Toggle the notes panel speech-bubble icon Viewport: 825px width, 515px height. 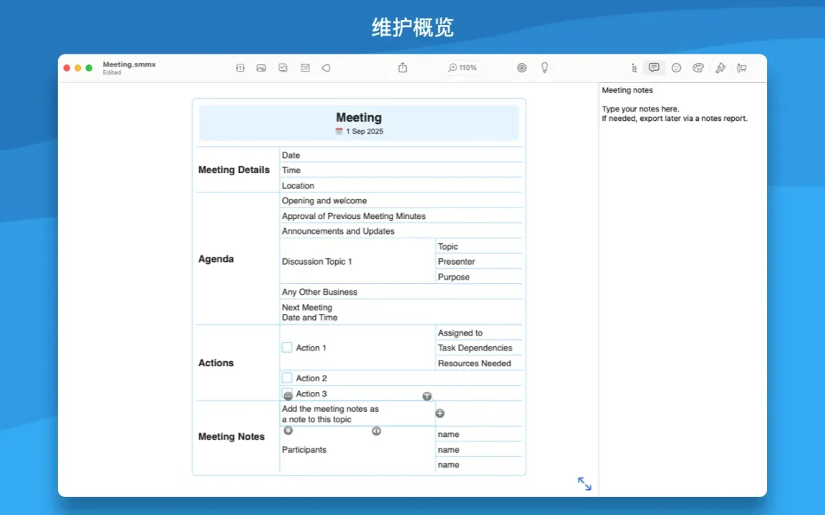[x=654, y=68]
